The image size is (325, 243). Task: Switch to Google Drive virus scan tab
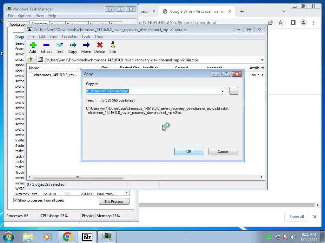(x=197, y=11)
